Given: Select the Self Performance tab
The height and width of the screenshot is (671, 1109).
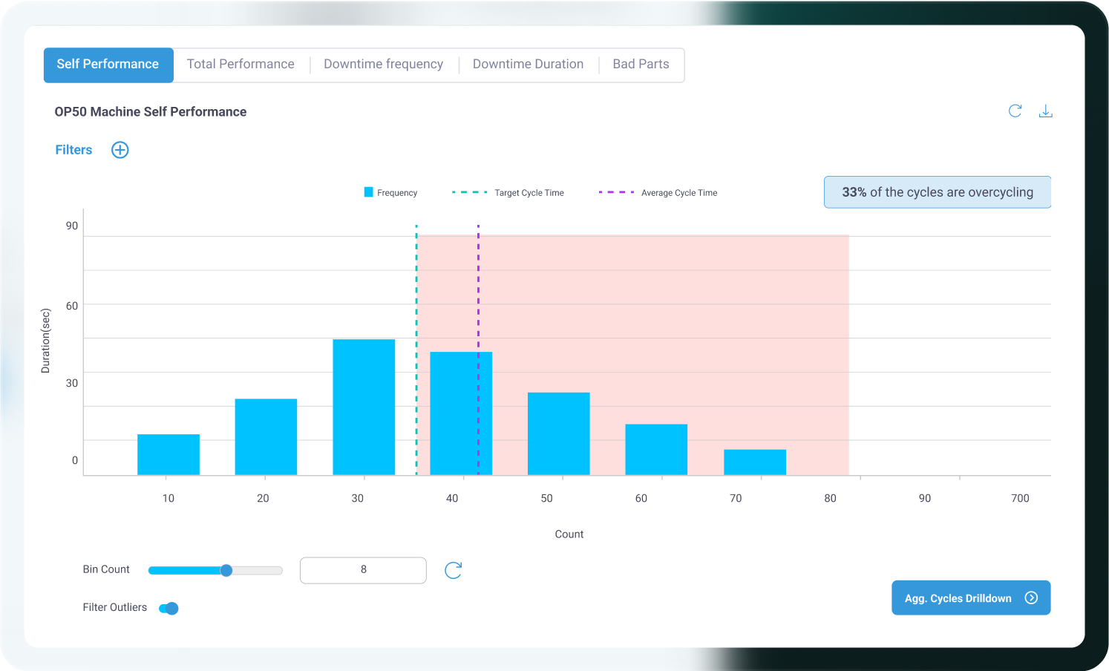Looking at the screenshot, I should coord(108,65).
